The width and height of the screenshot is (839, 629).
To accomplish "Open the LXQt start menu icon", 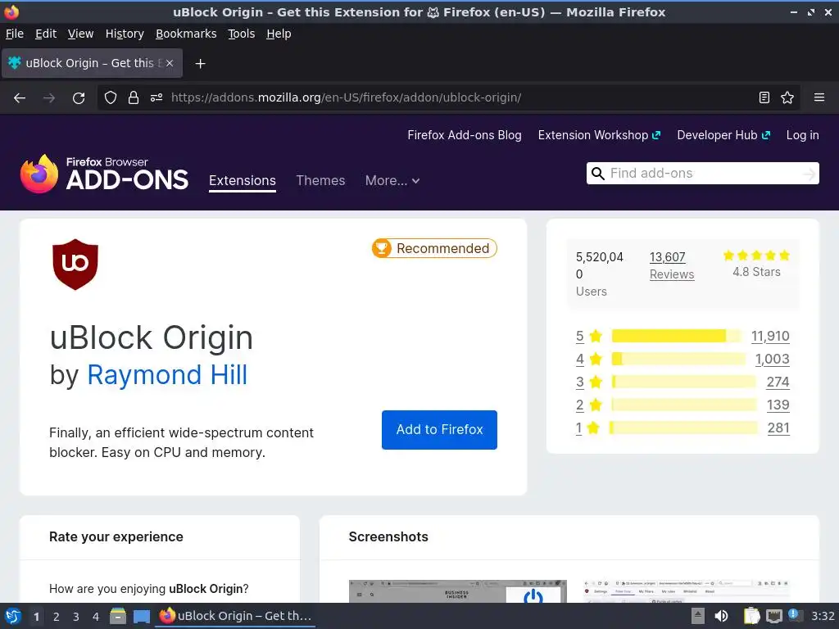I will pos(13,616).
